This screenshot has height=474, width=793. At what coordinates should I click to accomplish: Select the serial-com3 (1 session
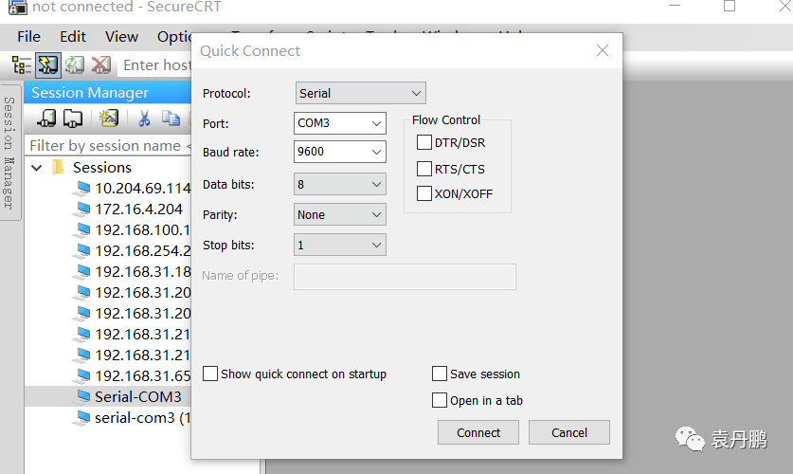pyautogui.click(x=143, y=418)
